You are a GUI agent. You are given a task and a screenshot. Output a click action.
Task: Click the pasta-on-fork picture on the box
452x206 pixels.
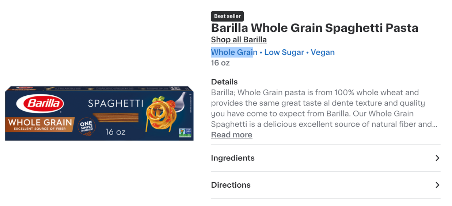tap(163, 112)
